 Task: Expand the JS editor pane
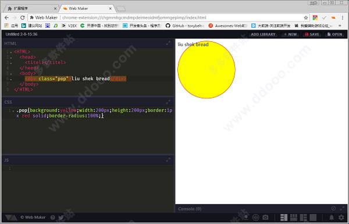click(x=168, y=160)
